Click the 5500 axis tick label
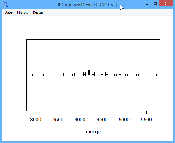 pyautogui.click(x=146, y=120)
